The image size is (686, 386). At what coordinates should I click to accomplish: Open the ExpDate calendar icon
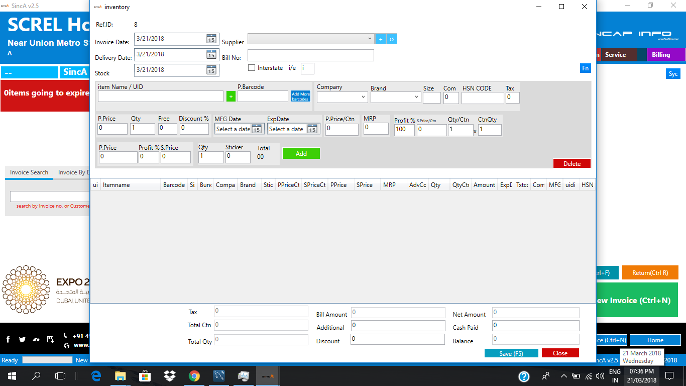(x=312, y=129)
